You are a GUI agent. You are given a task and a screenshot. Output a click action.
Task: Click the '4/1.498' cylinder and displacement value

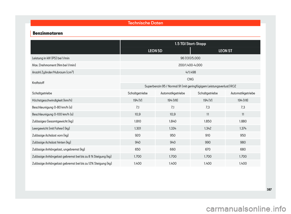[191, 72]
